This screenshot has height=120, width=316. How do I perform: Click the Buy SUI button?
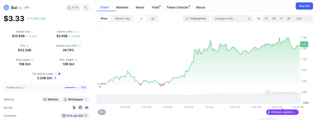pyautogui.click(x=304, y=6)
